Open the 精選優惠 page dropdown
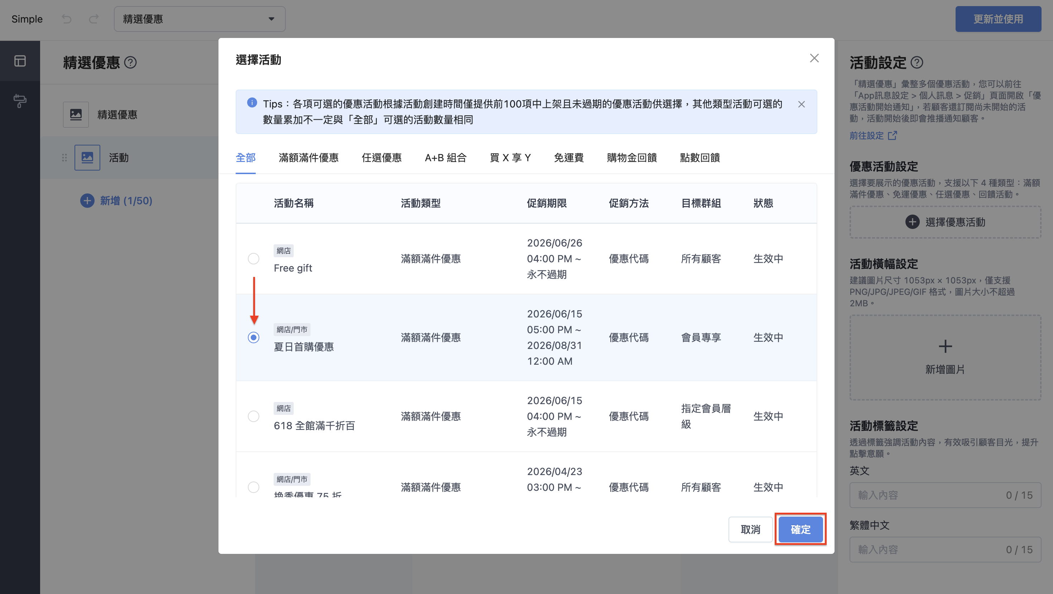Image resolution: width=1053 pixels, height=594 pixels. tap(199, 19)
